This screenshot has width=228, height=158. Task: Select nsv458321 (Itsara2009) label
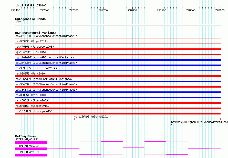(x=32, y=100)
